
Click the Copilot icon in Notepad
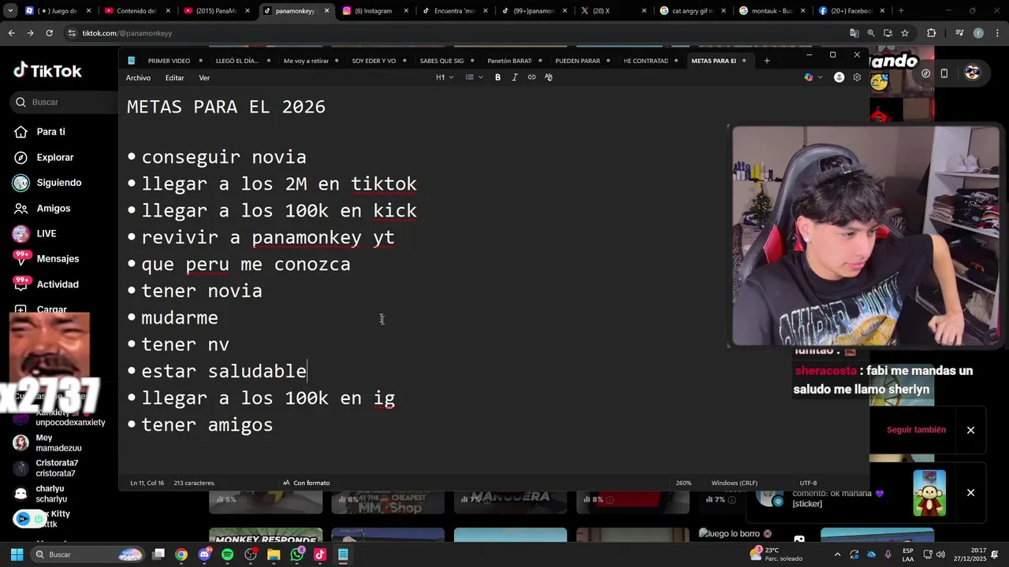tap(808, 77)
